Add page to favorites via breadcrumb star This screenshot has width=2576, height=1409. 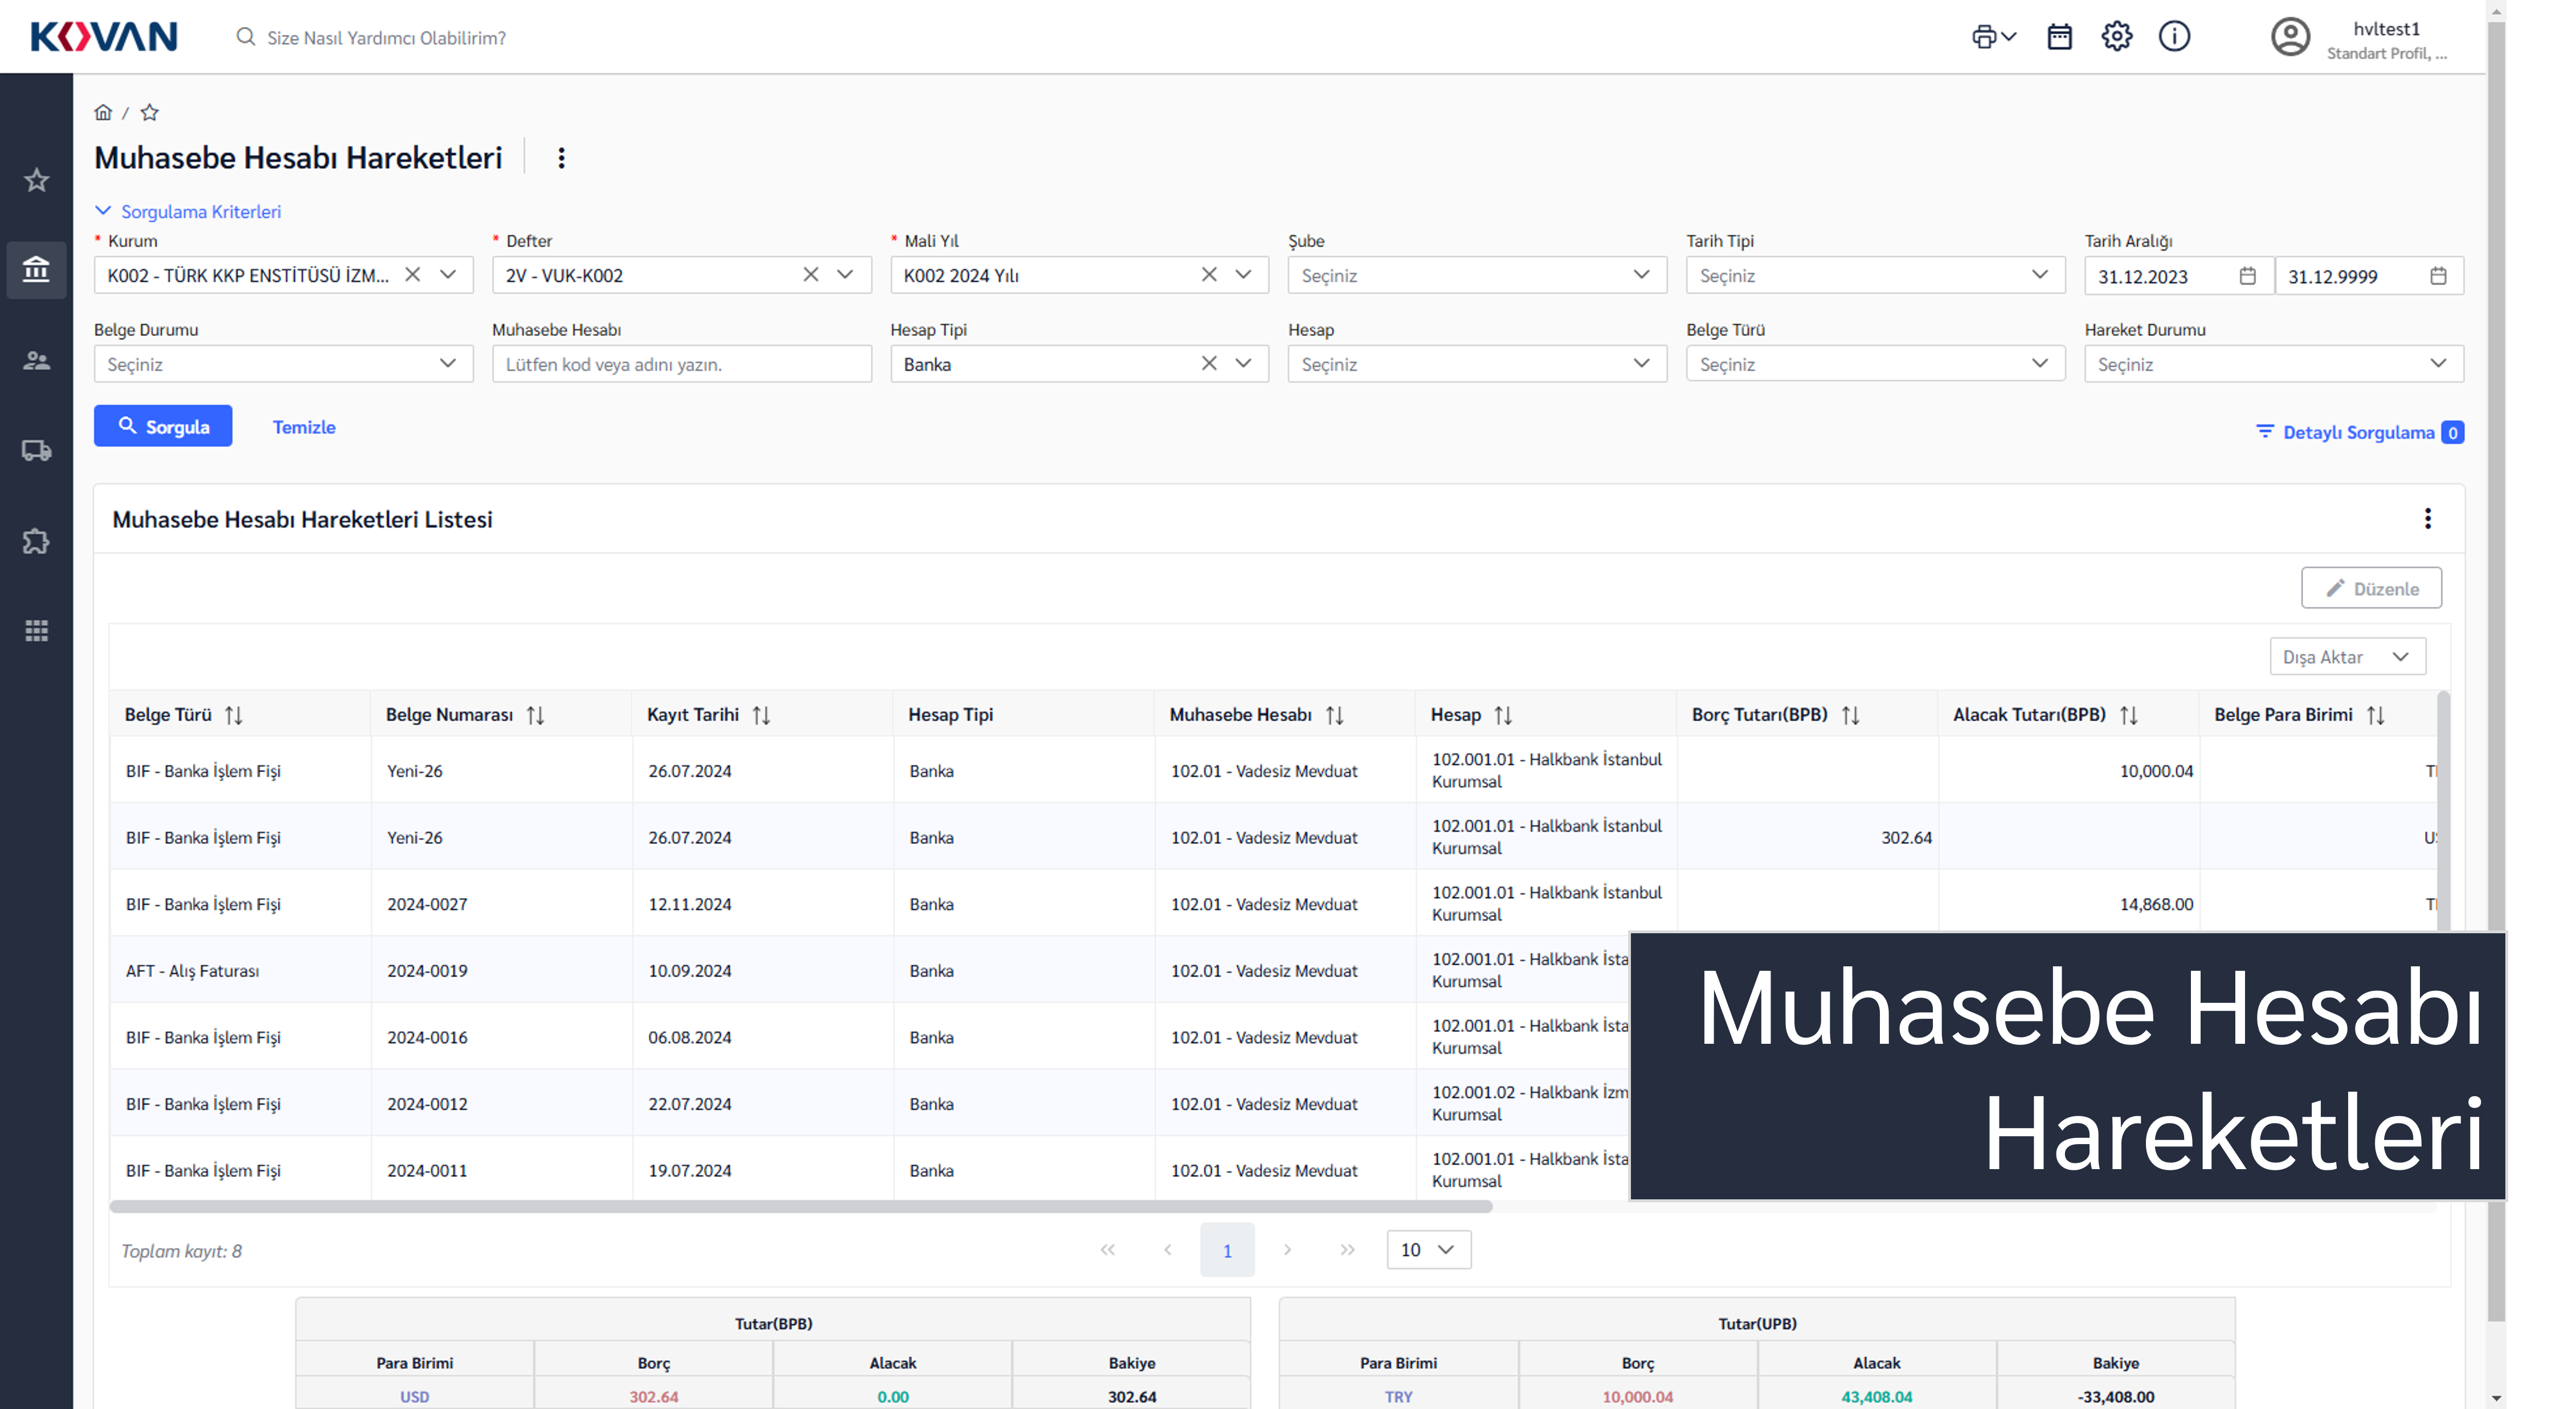click(x=150, y=112)
